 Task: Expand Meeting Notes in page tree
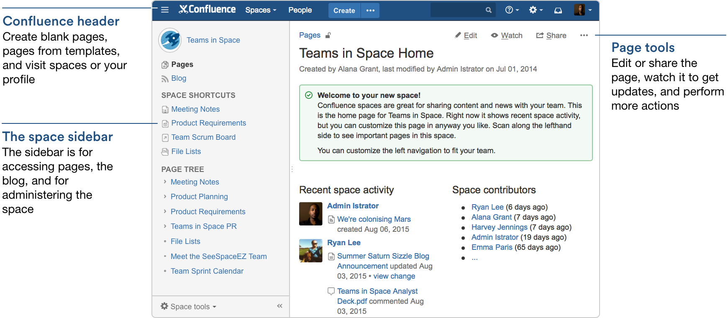point(165,182)
